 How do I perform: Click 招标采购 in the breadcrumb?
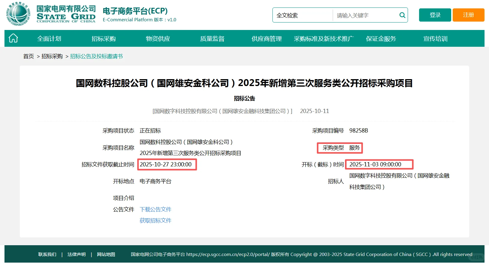point(52,56)
